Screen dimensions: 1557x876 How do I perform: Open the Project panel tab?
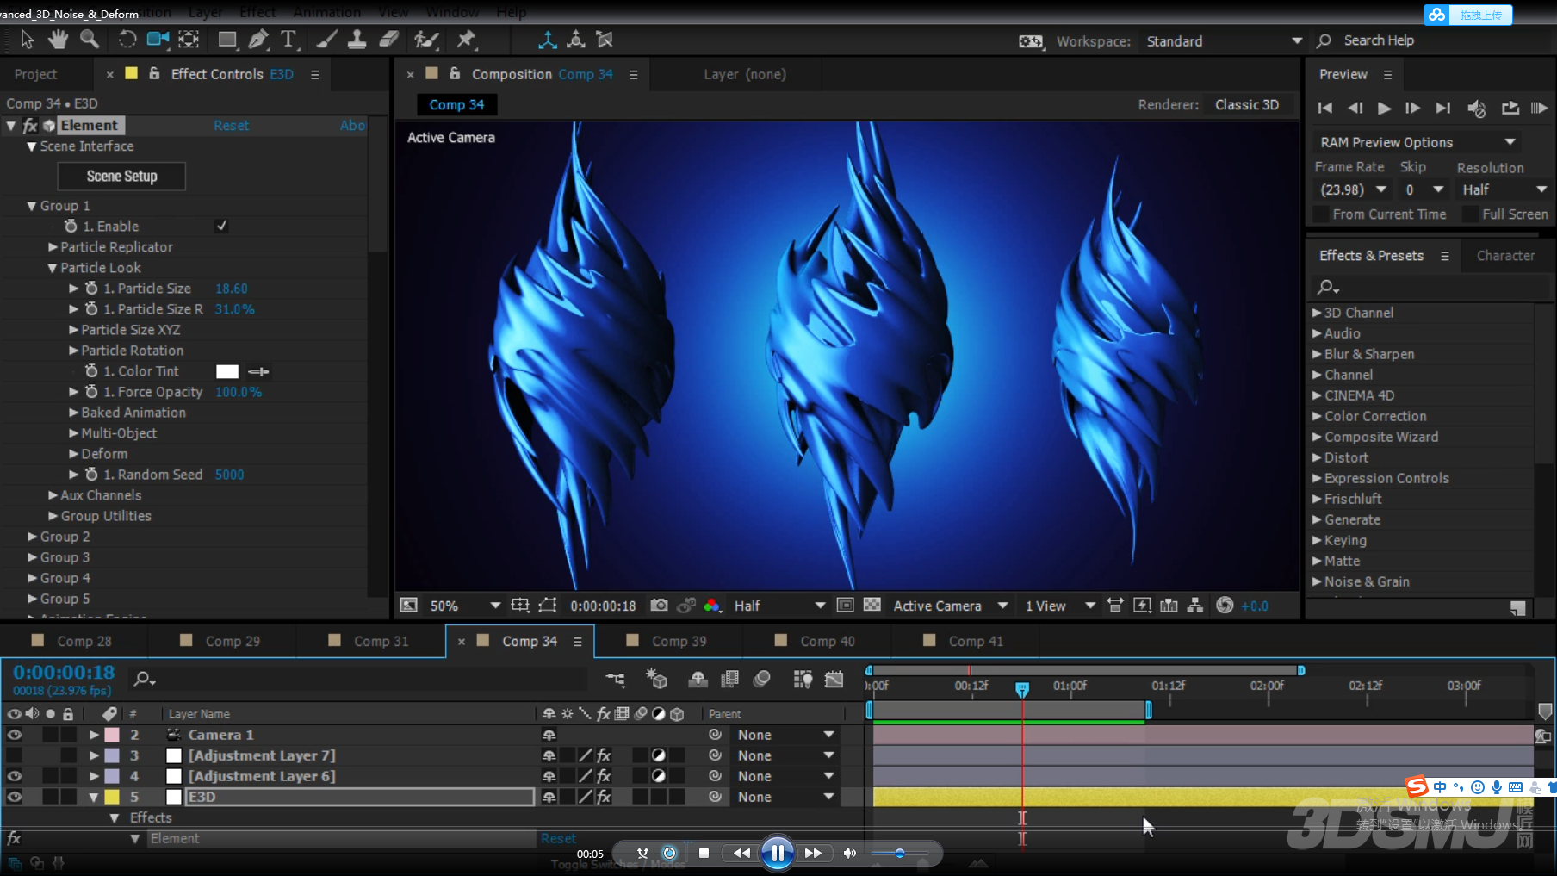tap(35, 74)
